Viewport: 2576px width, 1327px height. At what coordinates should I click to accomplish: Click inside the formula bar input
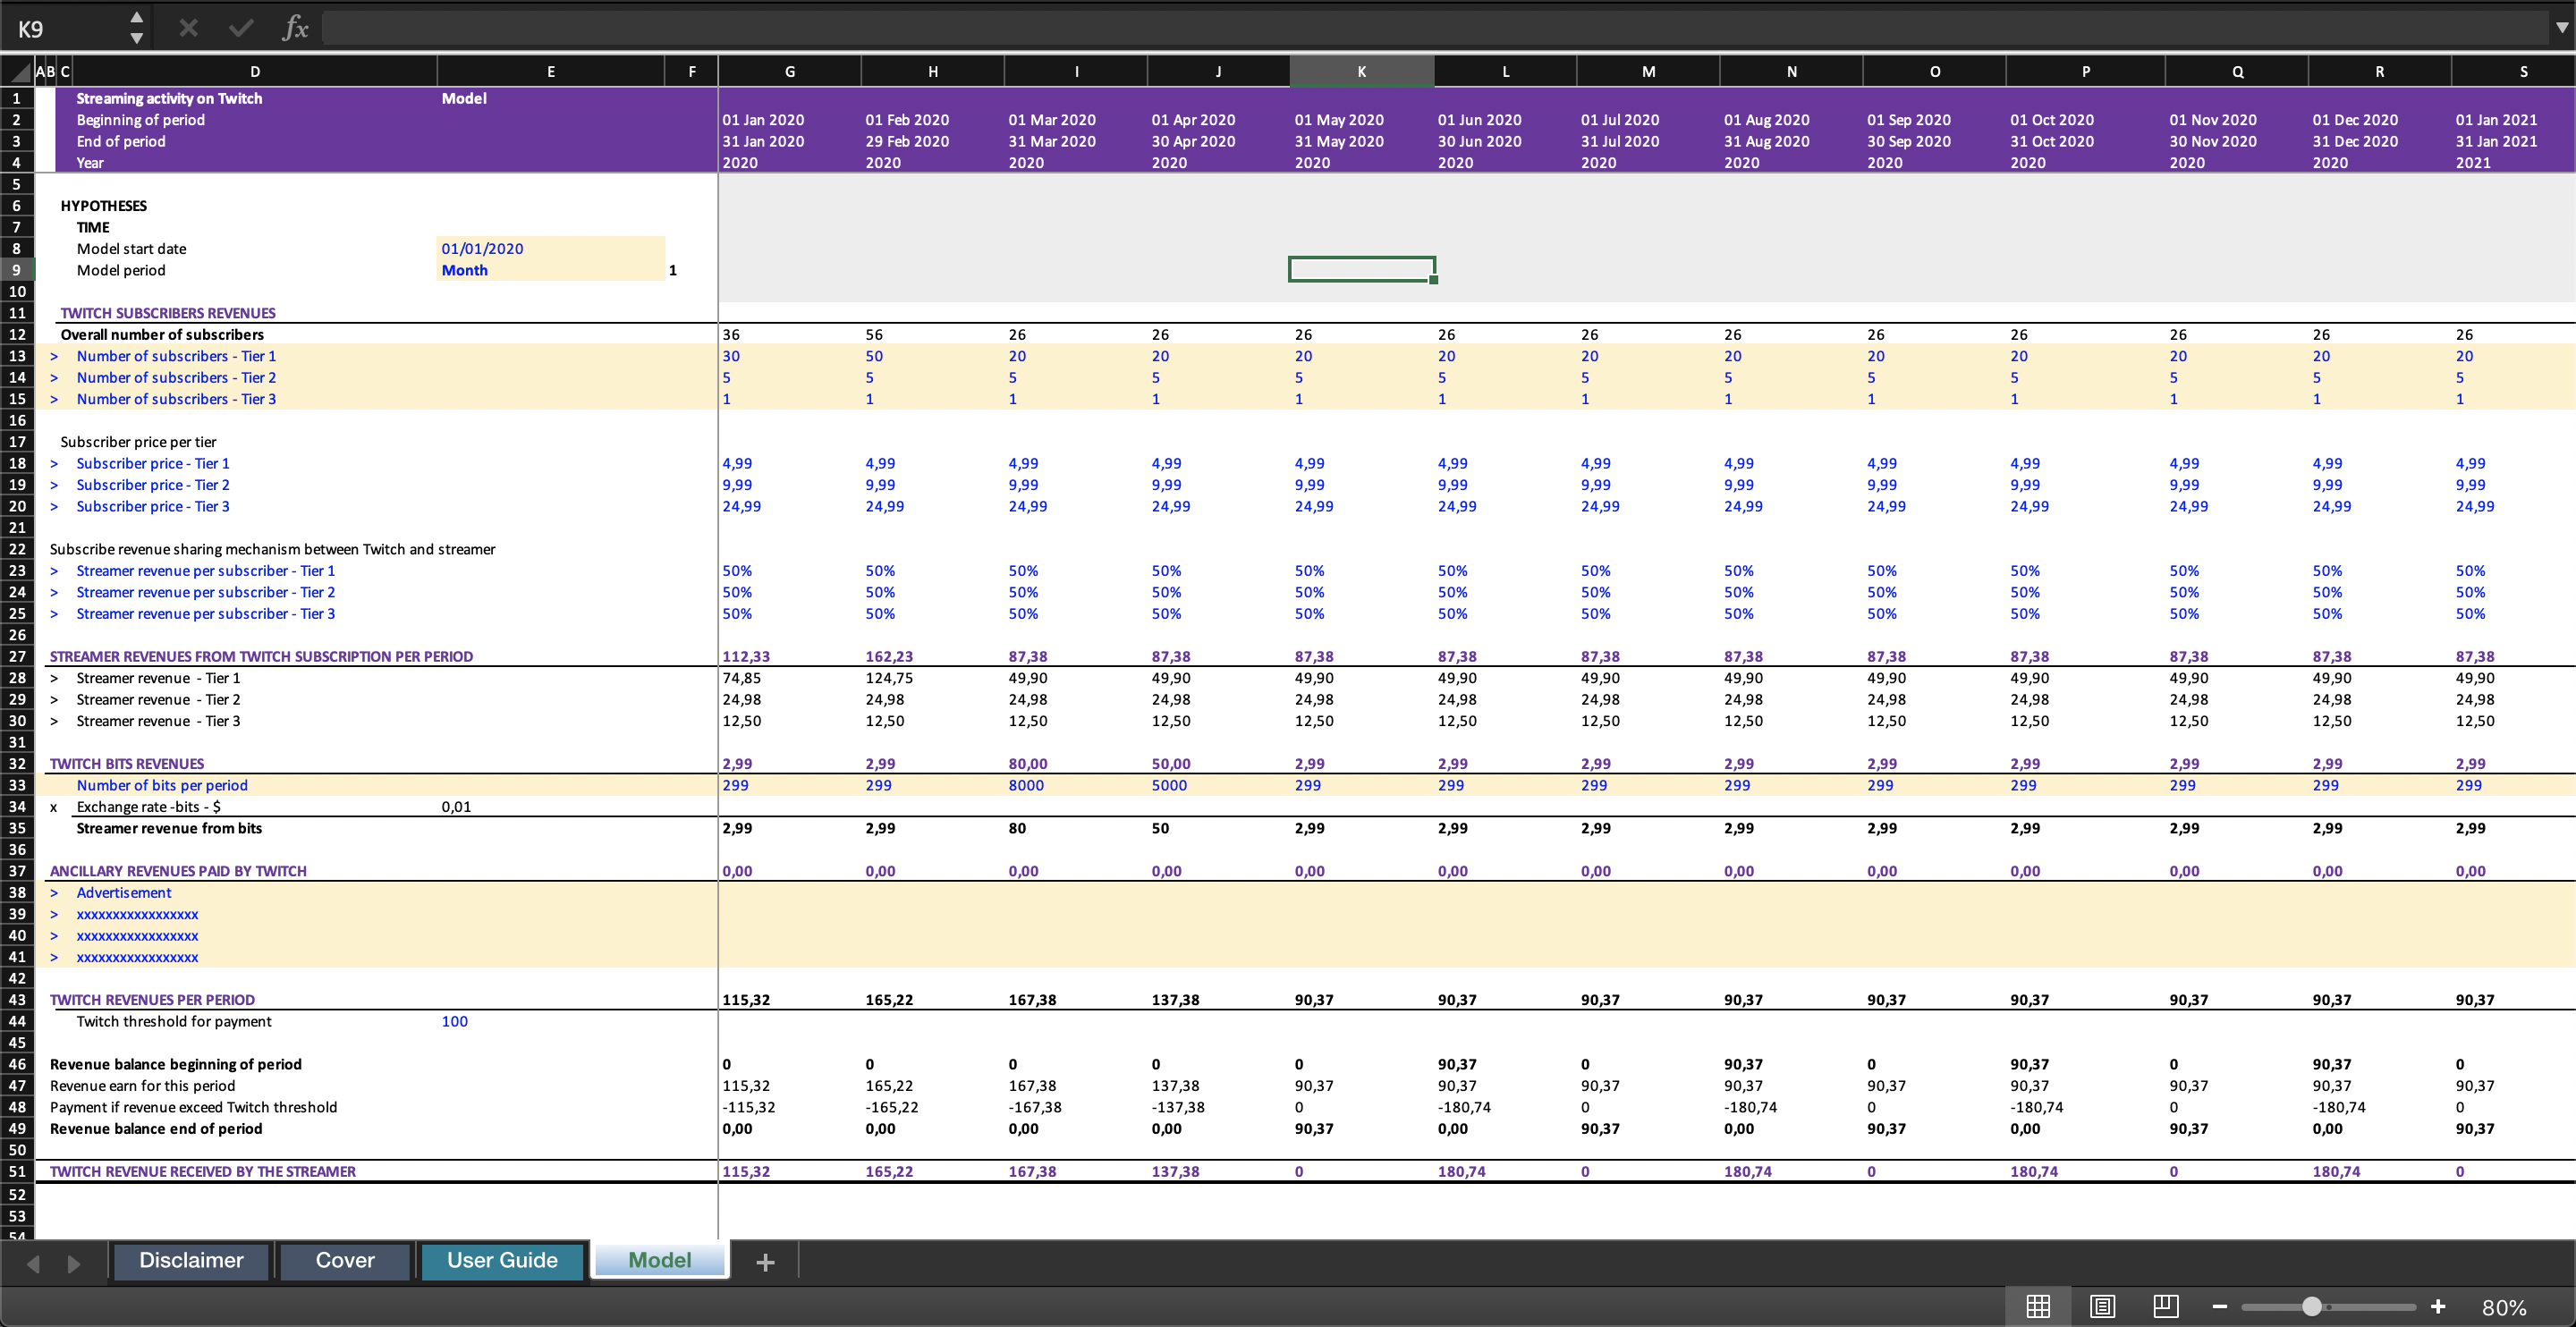pos(1434,28)
